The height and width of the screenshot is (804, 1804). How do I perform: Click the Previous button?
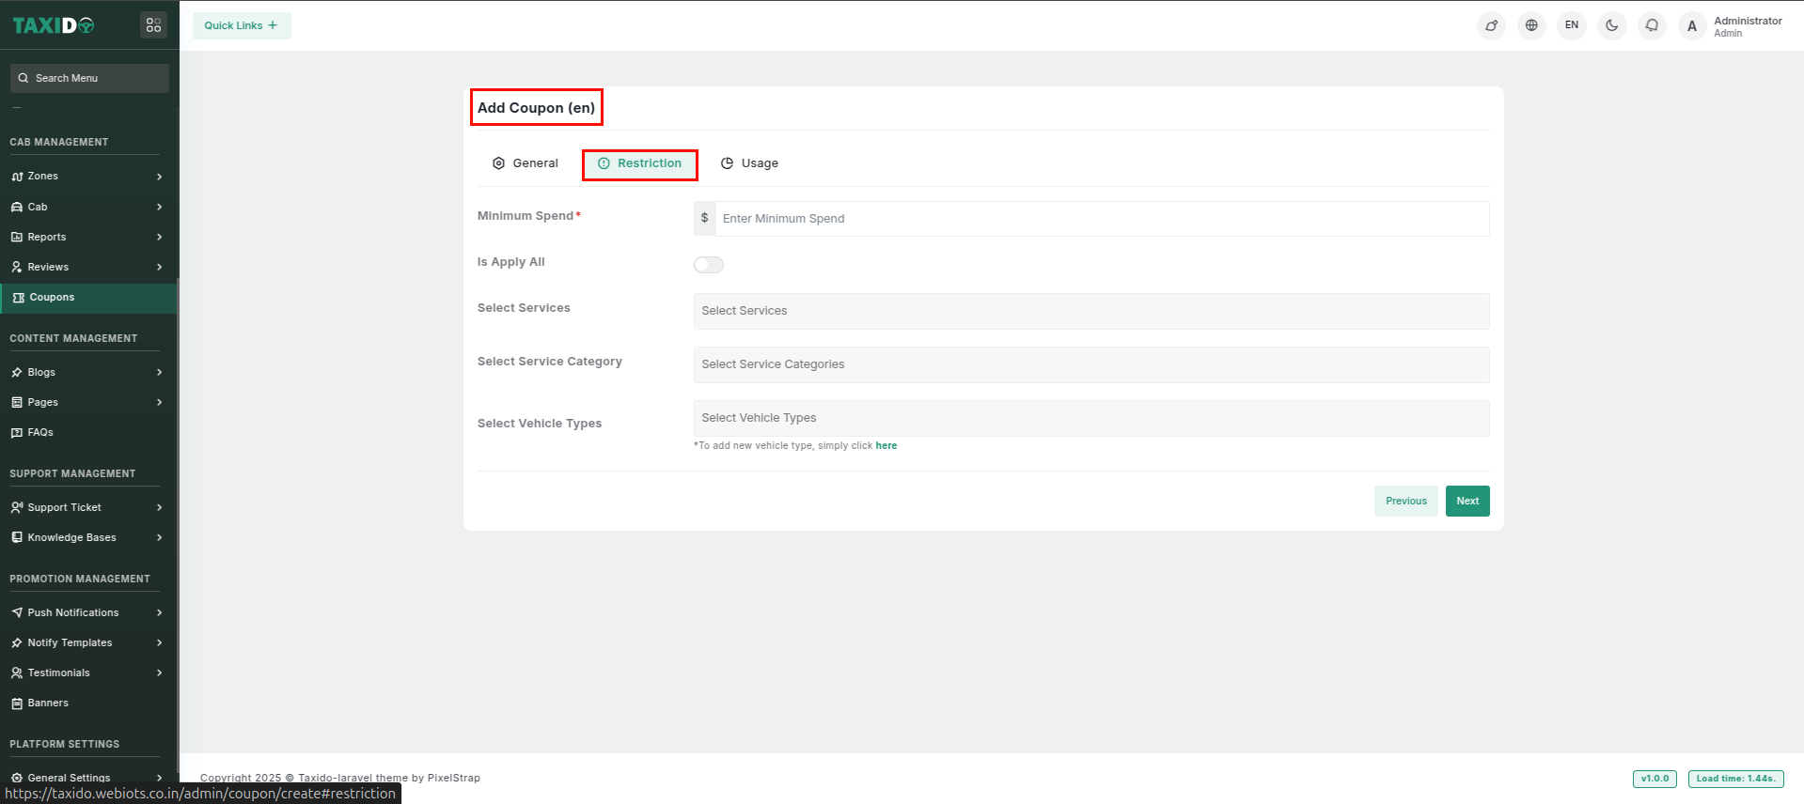coord(1405,501)
